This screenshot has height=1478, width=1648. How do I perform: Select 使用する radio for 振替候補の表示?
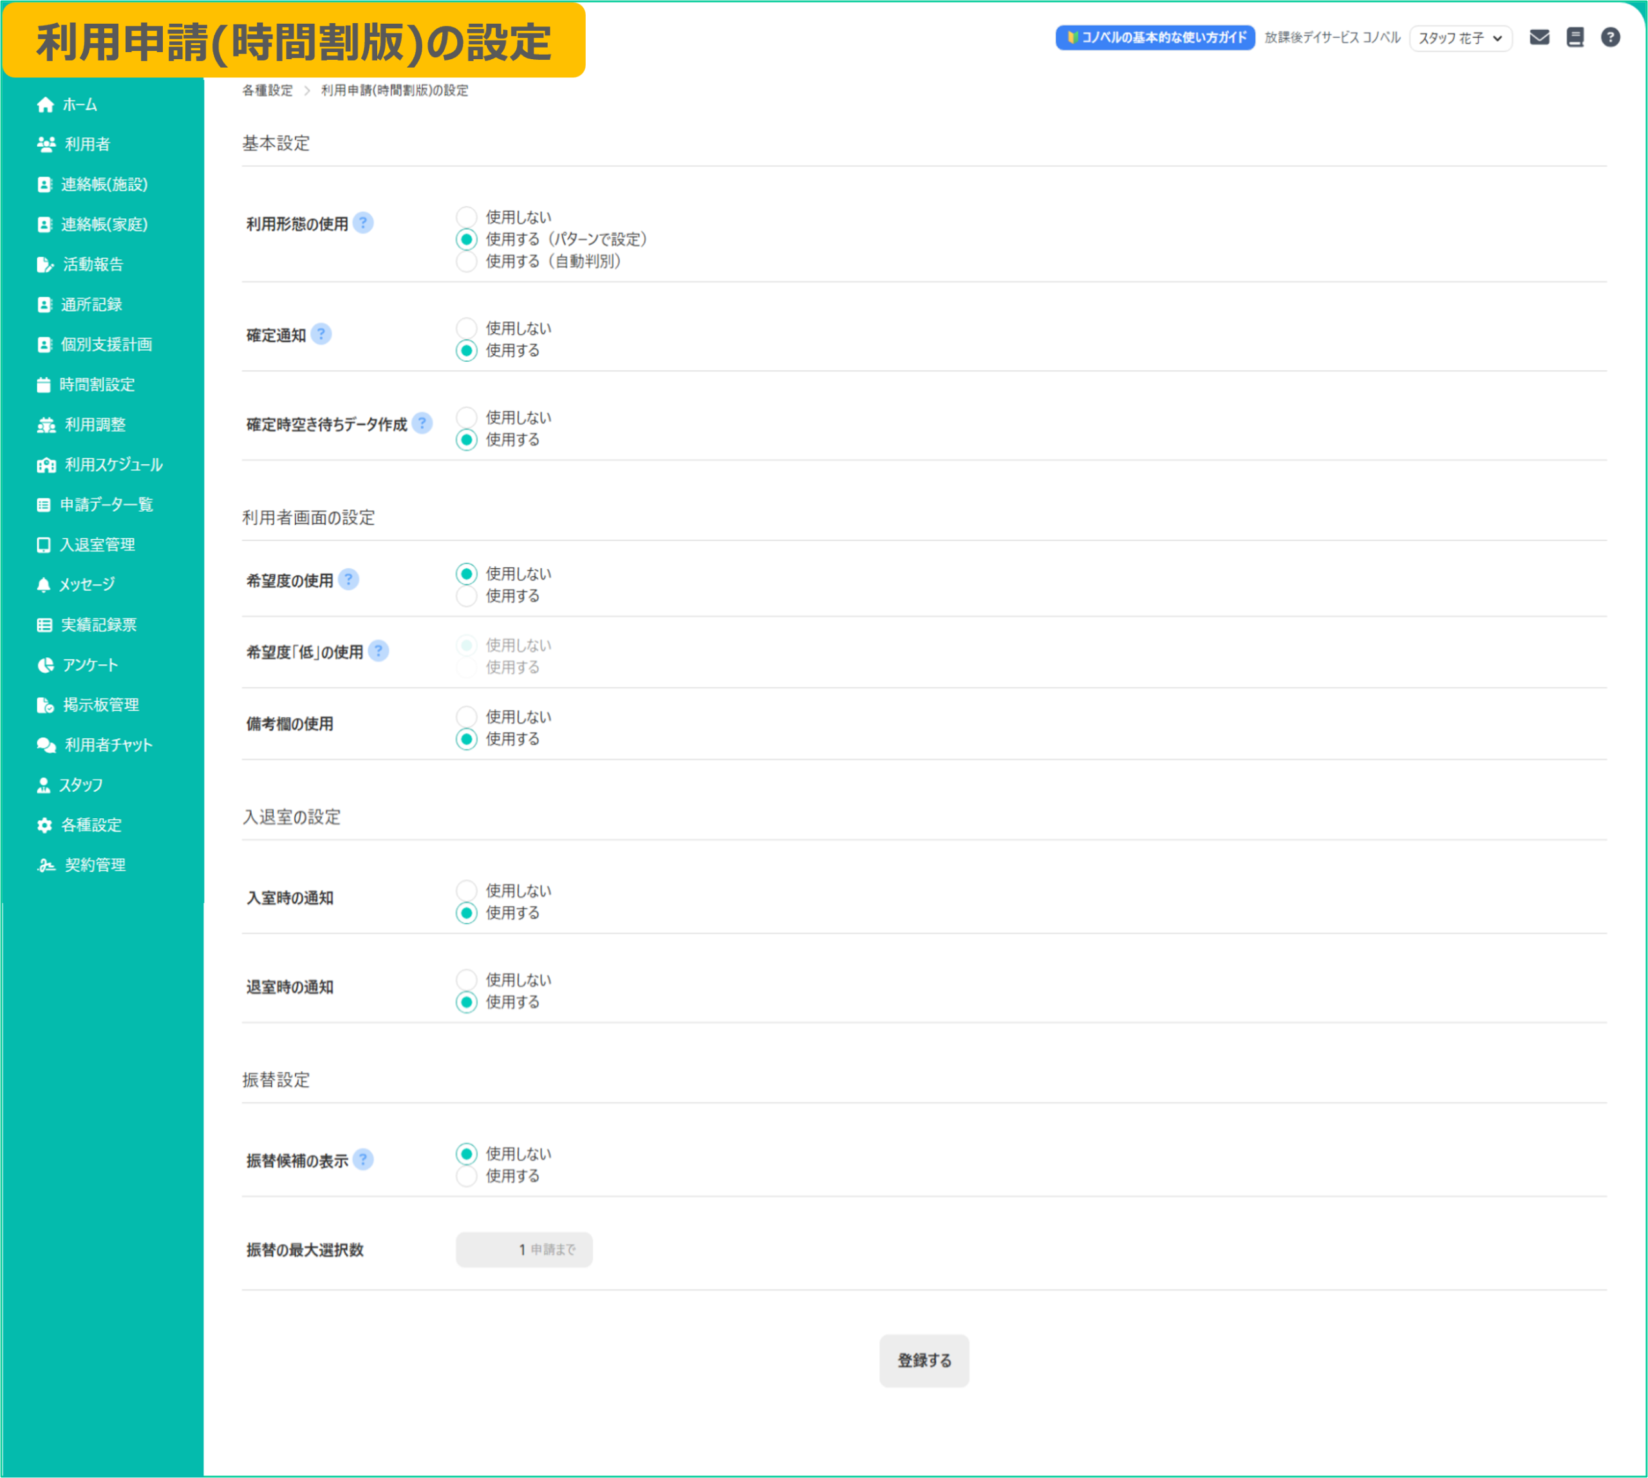[x=466, y=1176]
